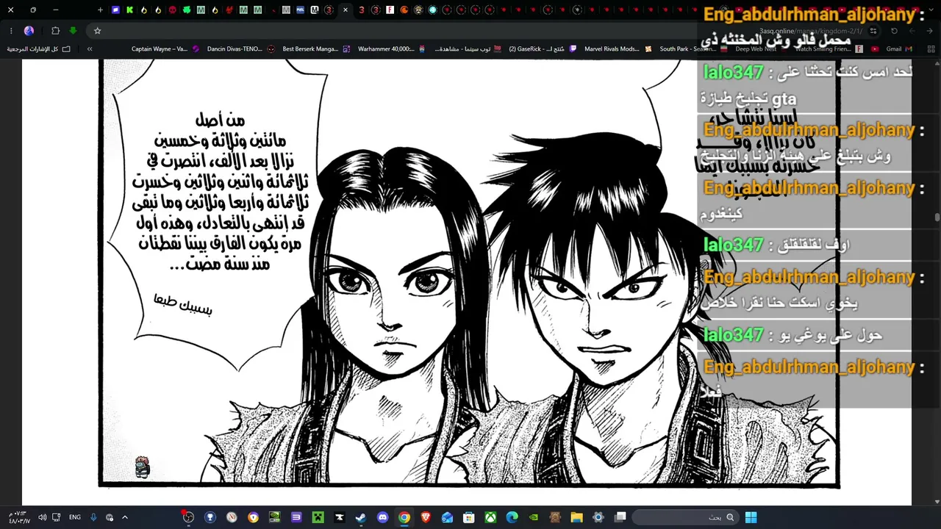The image size is (941, 529).
Task: Open the Windows Start menu
Action: click(x=751, y=517)
